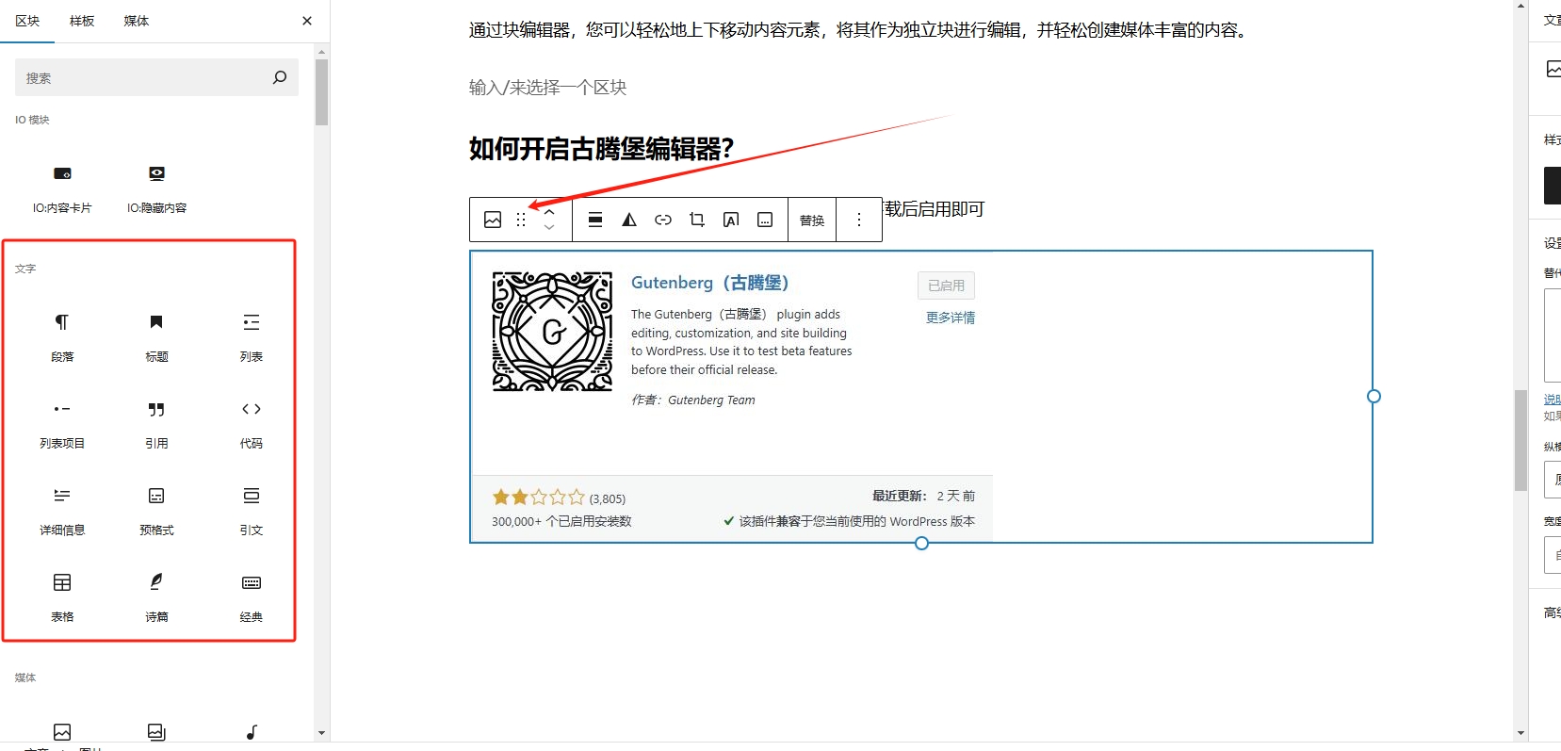Viewport: 1561px width, 751px height.
Task: Add a 诗篇 verse block
Action: coord(156,597)
